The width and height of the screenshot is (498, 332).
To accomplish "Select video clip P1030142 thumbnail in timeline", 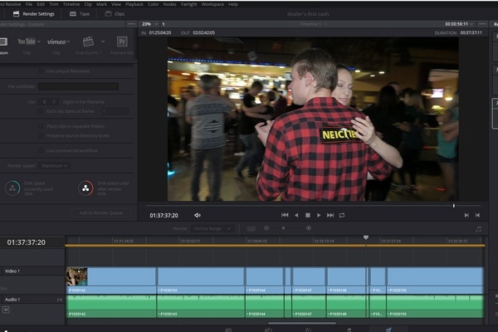I will coord(76,276).
